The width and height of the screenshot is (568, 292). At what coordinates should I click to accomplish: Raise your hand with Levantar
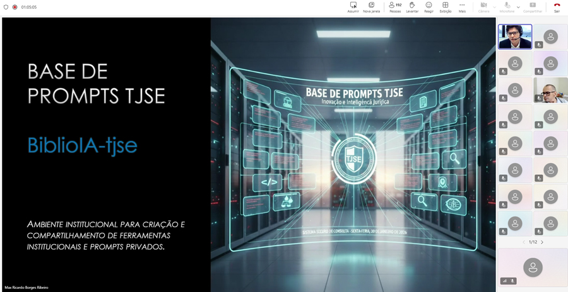(412, 7)
